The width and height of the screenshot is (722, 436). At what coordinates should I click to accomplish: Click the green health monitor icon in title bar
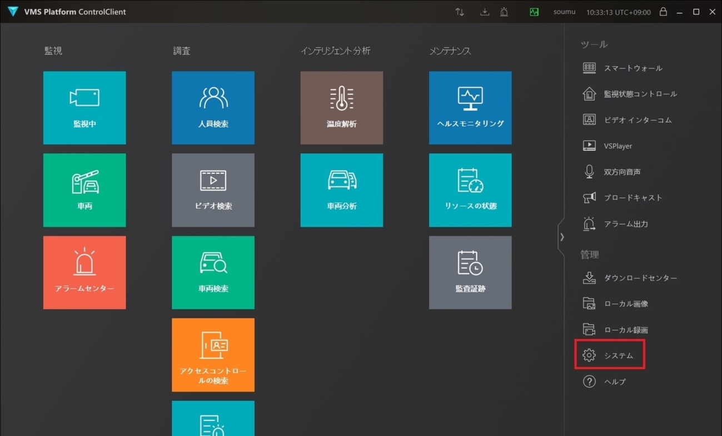tap(534, 12)
